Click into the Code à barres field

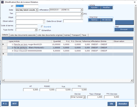[27, 26]
